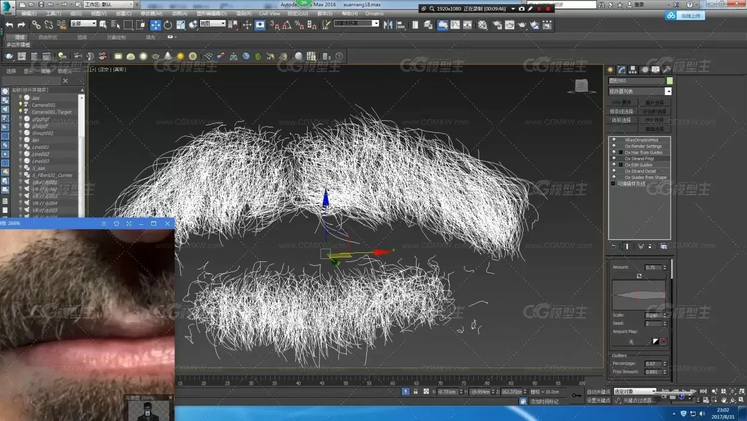This screenshot has height=421, width=747.
Task: Toggle lightbulb of Ox Strand Frizz modifier
Action: (614, 158)
